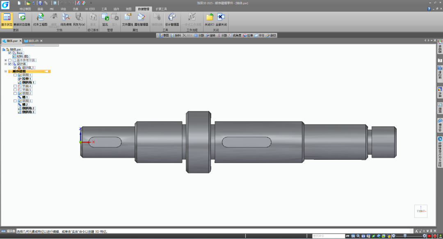443x239 pixels.
Task: Click 全部关闭 close all icon
Action: (x=221, y=17)
